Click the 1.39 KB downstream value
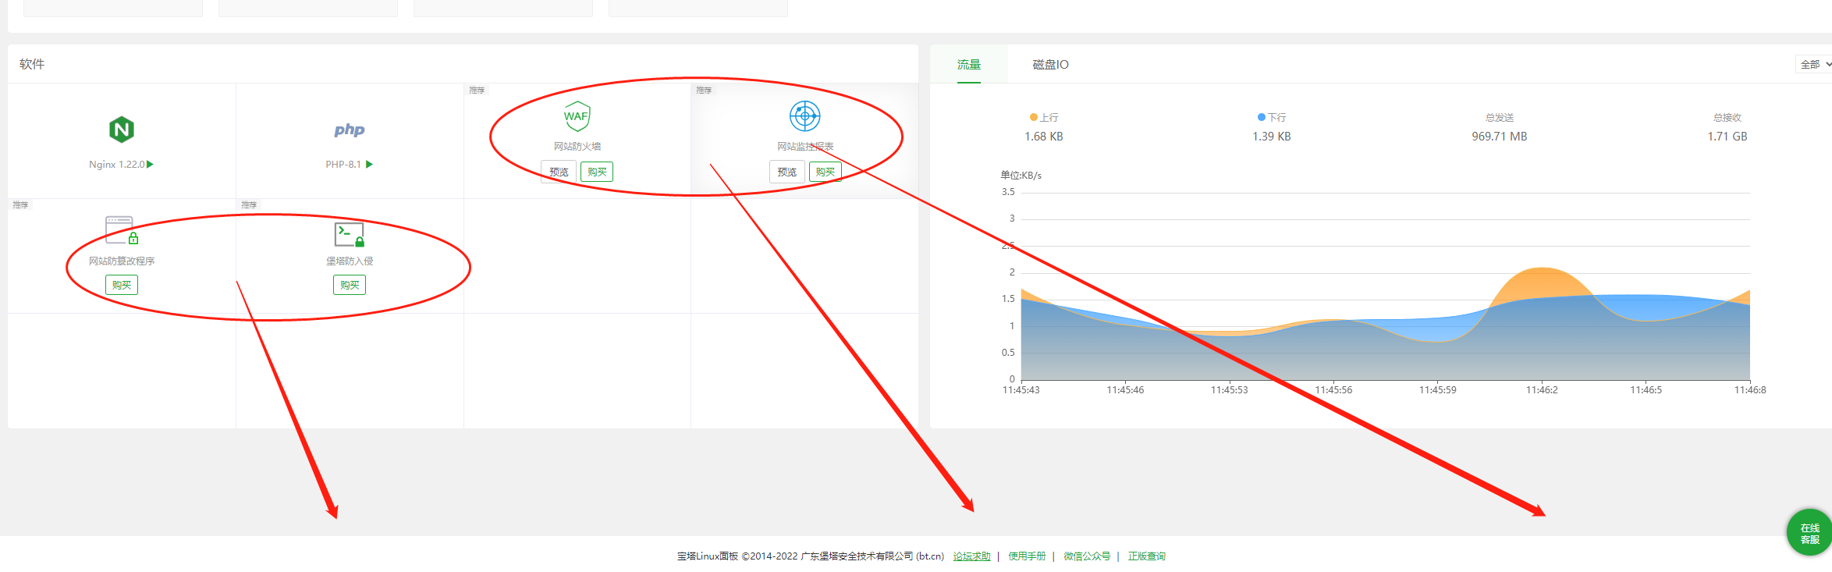Viewport: 1832px width, 572px height. pyautogui.click(x=1272, y=137)
